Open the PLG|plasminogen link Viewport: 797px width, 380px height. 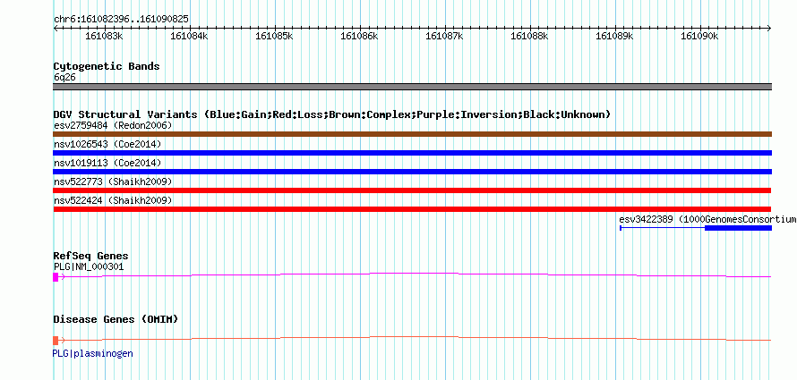coord(93,353)
